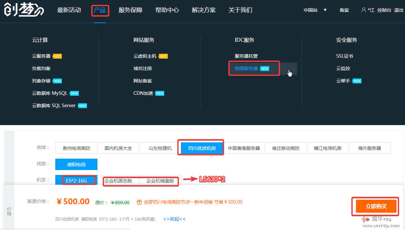Select the 中国香港服务器 region option
Screen dimensions: 405x230
pos(244,148)
